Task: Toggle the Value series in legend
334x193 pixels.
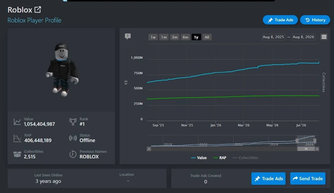Action: (199, 158)
